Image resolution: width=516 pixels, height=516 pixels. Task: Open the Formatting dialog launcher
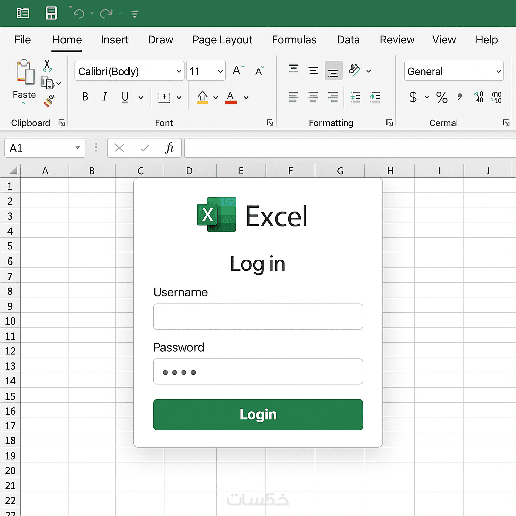[x=390, y=123]
